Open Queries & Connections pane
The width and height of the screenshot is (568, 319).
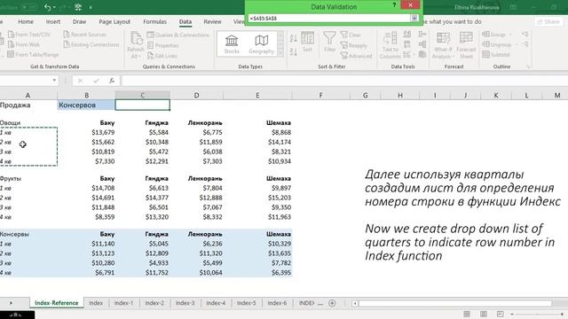pyautogui.click(x=178, y=35)
